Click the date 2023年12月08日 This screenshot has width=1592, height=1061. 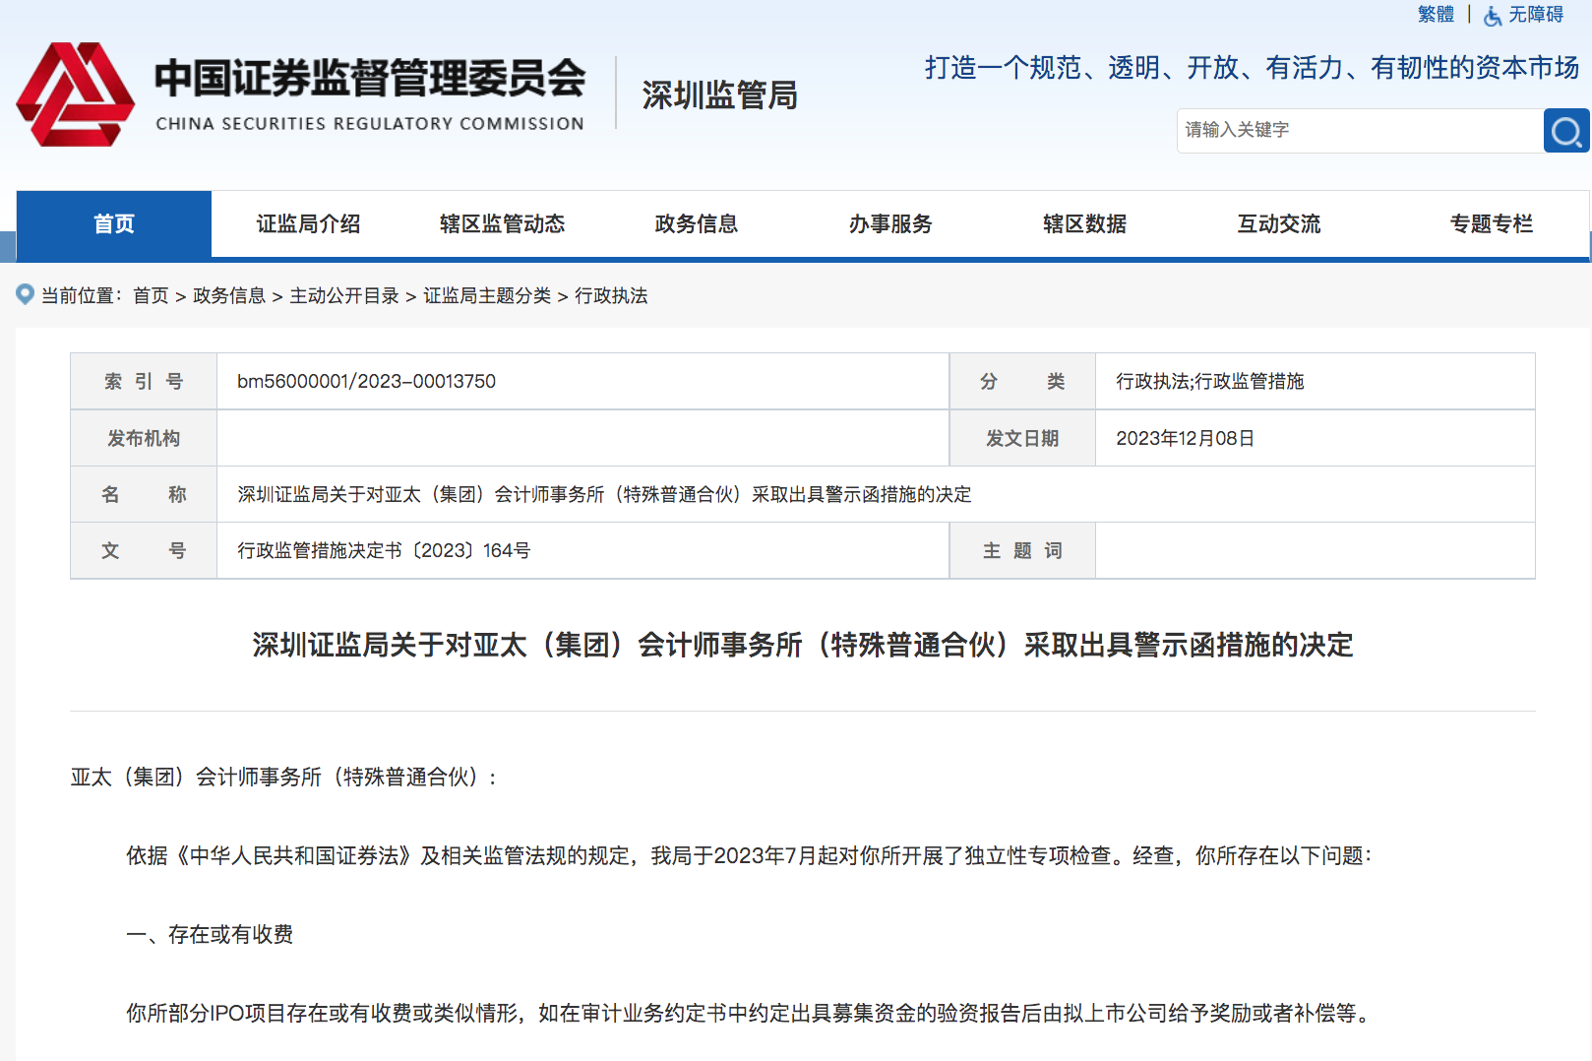(1185, 438)
